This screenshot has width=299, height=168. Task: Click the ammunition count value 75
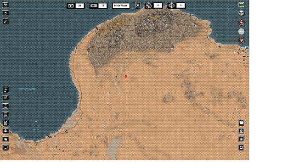pos(102,6)
